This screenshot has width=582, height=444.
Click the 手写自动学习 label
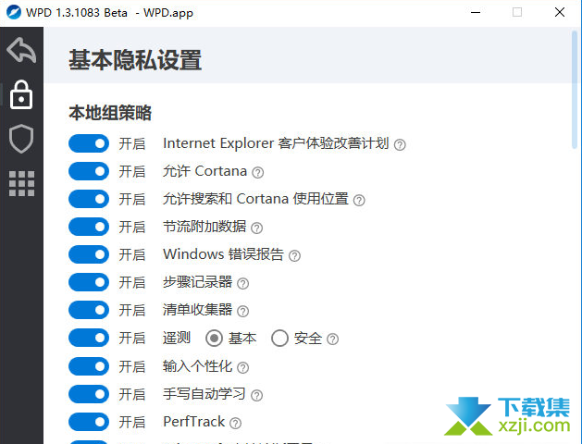[x=204, y=394]
